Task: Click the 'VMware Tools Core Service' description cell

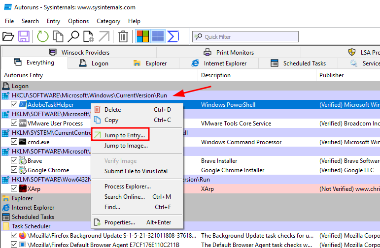Action: (236, 124)
